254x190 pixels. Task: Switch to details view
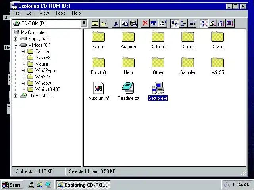click(x=192, y=23)
